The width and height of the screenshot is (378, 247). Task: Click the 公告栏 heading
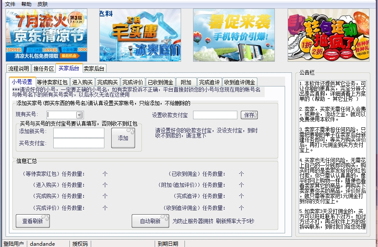[x=307, y=72]
